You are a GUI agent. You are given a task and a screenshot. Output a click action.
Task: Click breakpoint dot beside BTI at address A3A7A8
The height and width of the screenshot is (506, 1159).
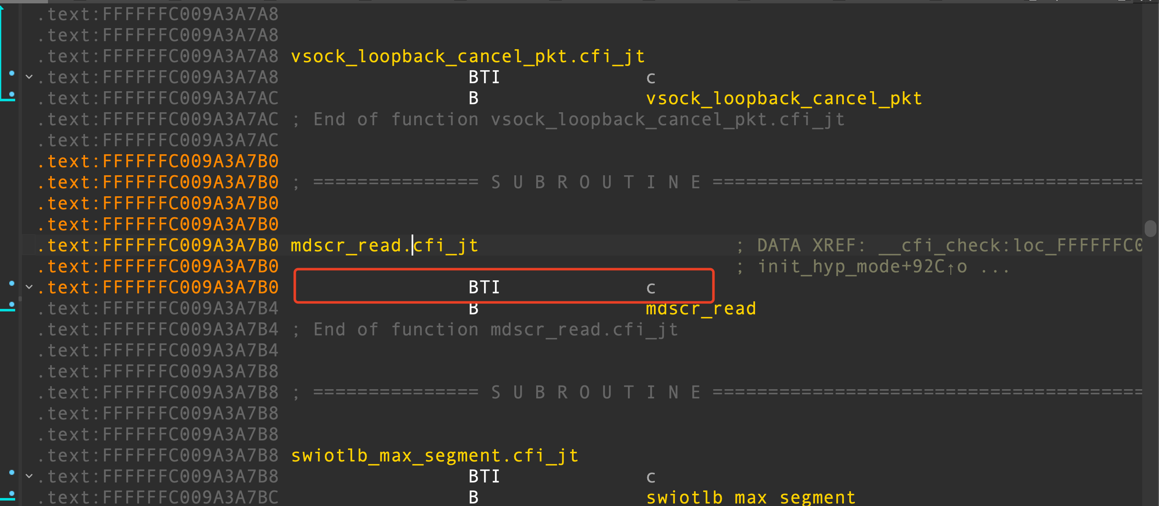(12, 73)
